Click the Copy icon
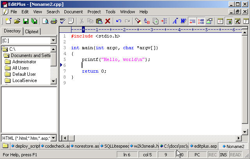The width and height of the screenshot is (250, 159). coord(90,21)
